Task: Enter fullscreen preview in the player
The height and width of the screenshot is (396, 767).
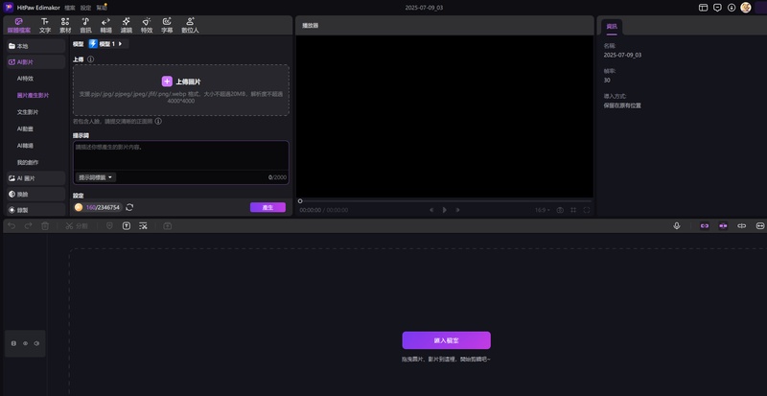Action: 587,209
